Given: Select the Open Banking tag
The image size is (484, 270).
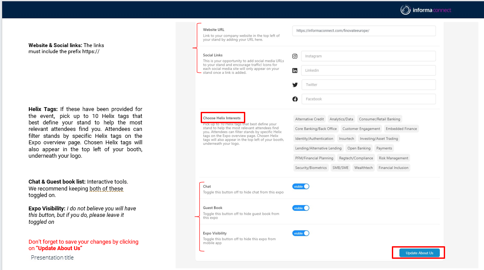Looking at the screenshot, I should point(359,148).
